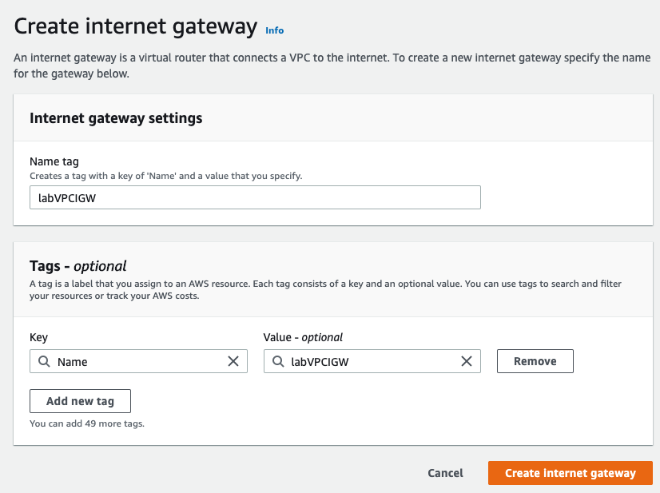Click the Add new tag button

pos(80,401)
